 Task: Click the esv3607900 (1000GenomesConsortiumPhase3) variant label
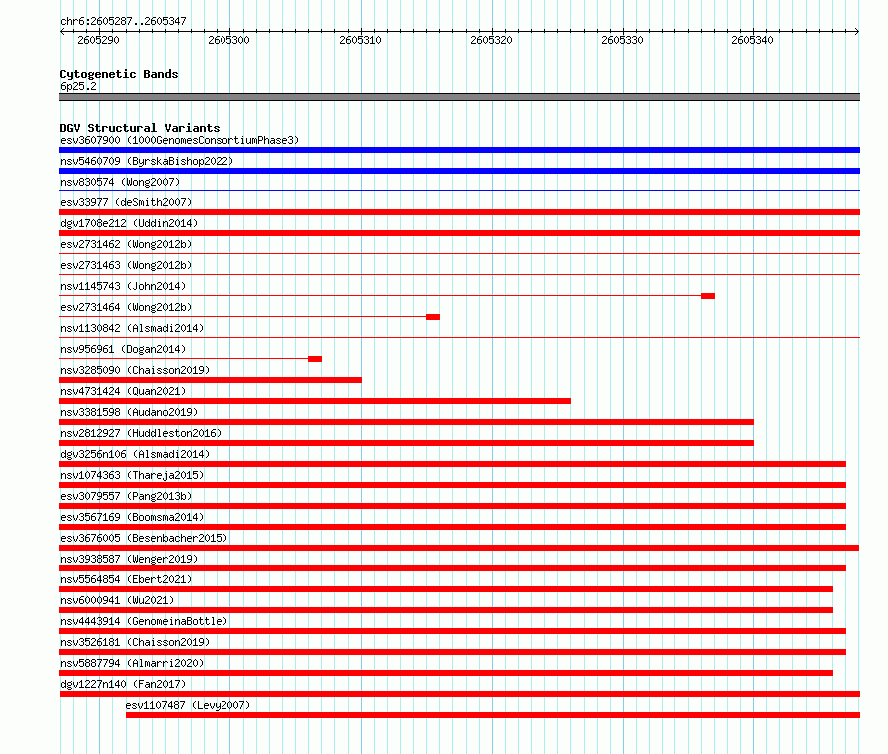pyautogui.click(x=180, y=140)
